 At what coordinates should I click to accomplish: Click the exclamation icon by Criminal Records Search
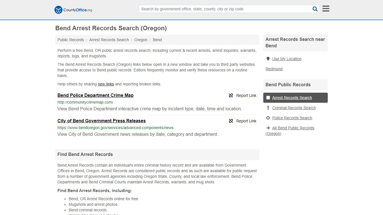click(x=268, y=108)
